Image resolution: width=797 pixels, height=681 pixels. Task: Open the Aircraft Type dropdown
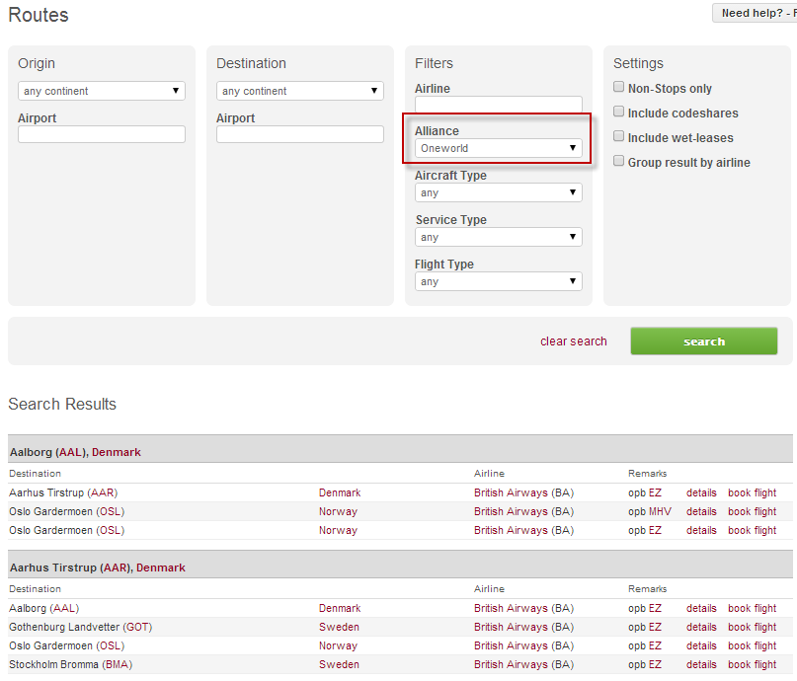pos(498,192)
